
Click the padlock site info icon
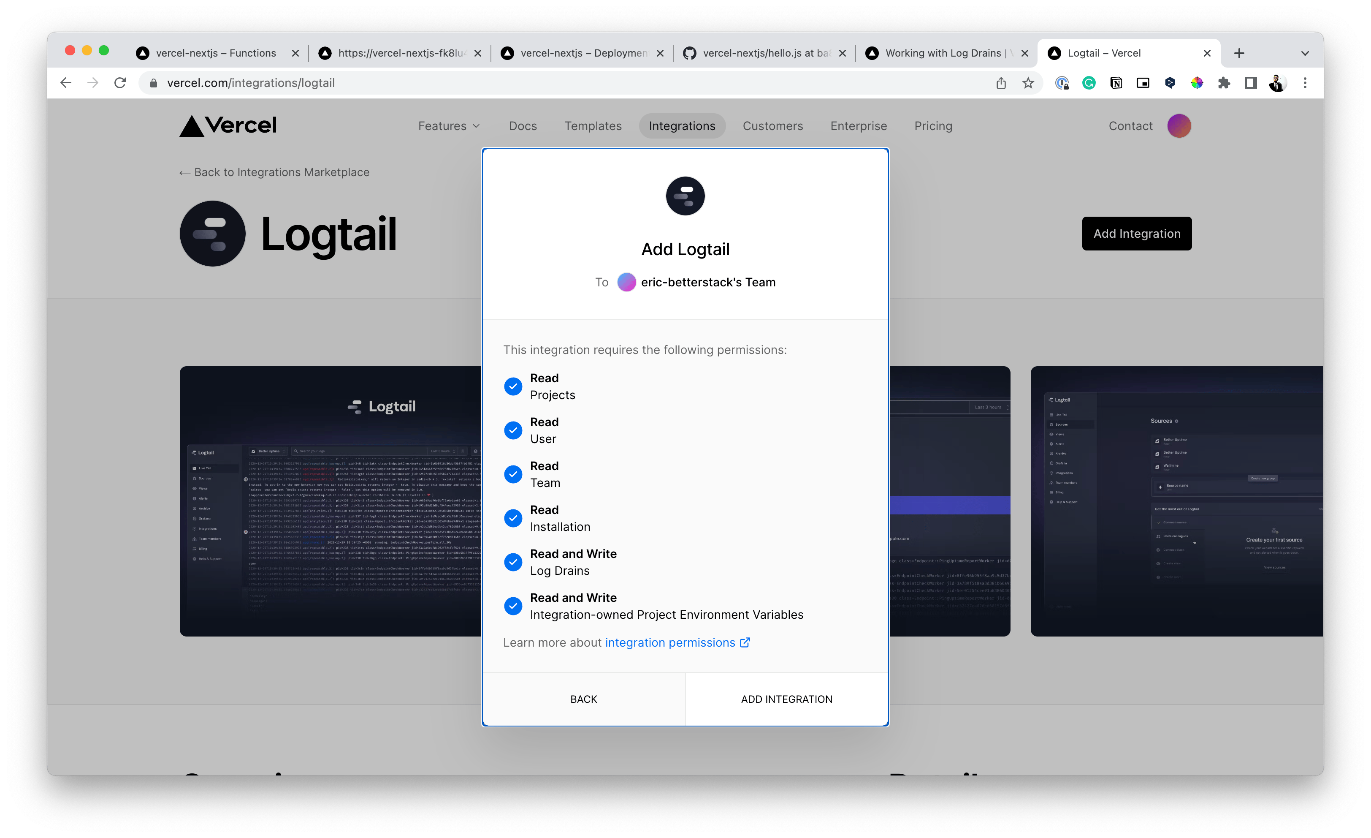tap(154, 83)
